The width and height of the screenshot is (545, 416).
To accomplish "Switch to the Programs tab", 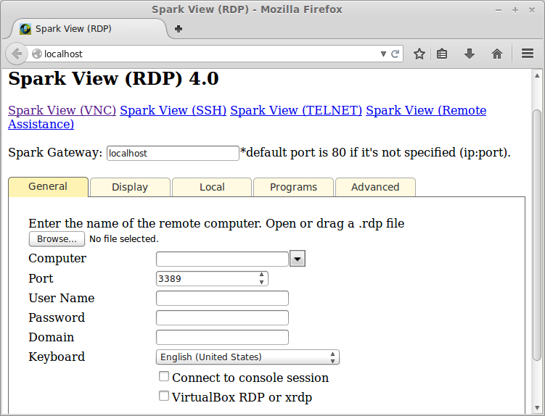I will pos(294,187).
